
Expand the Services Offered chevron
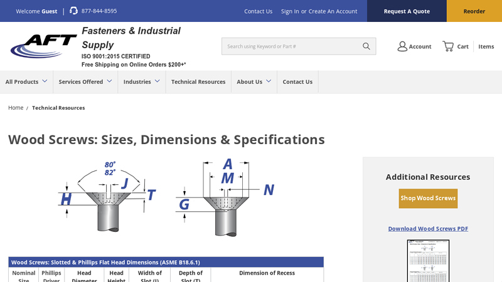(109, 81)
